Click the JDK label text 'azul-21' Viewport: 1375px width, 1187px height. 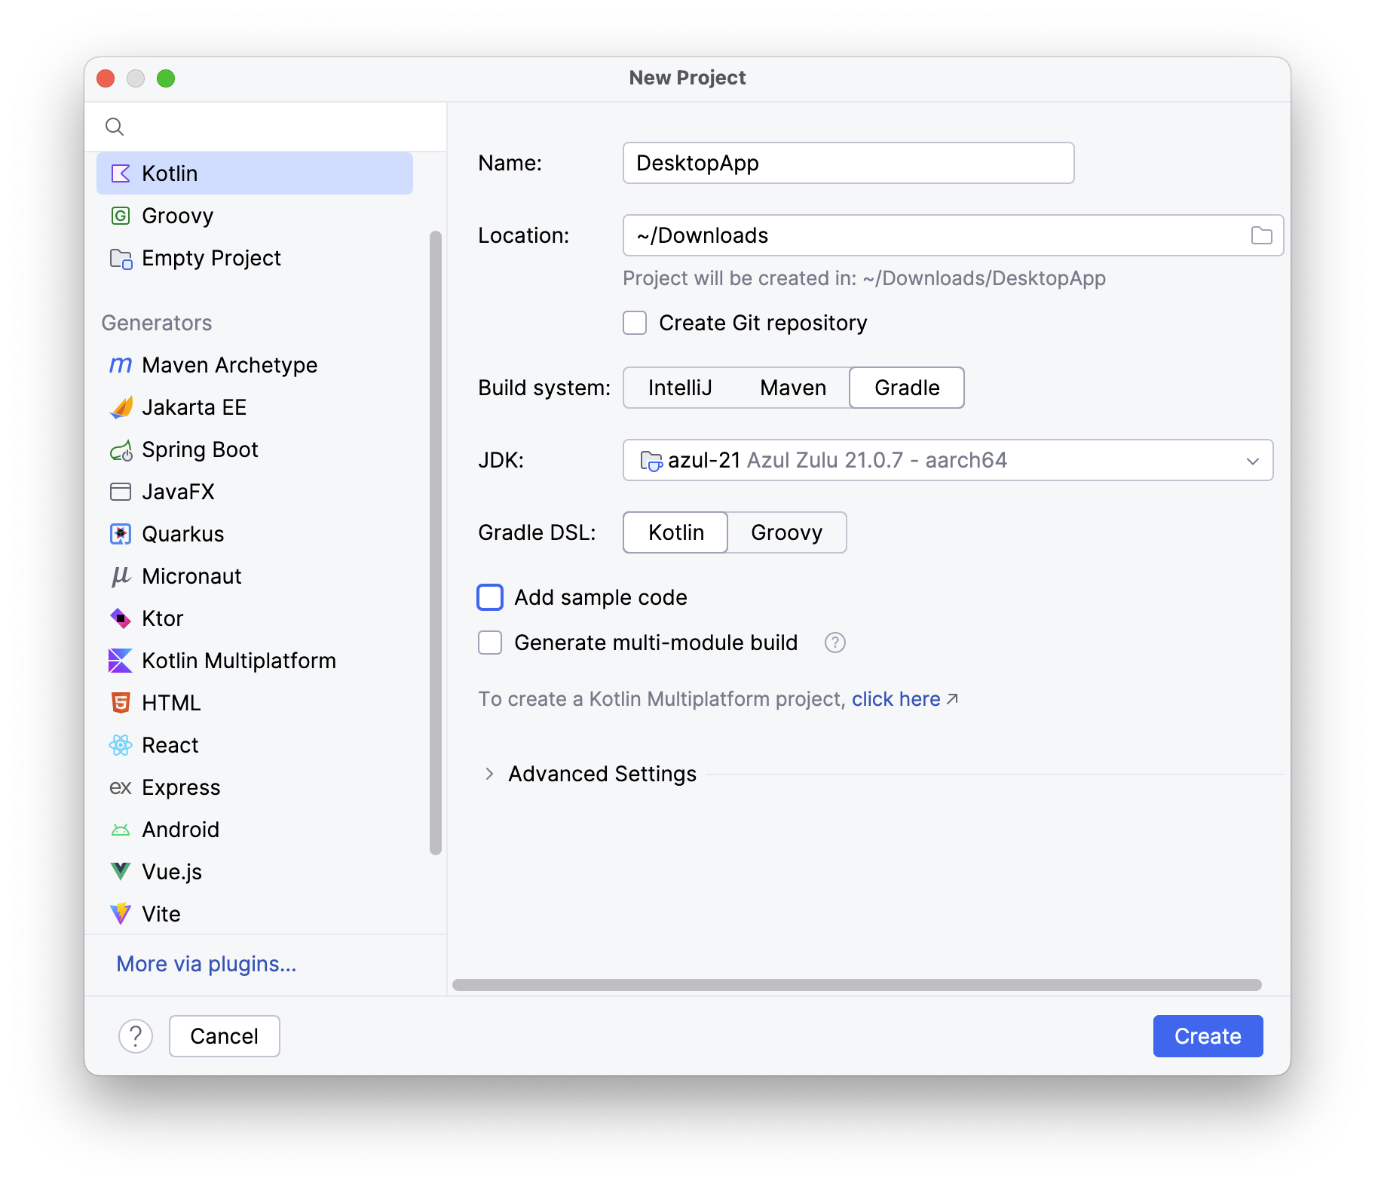tap(704, 460)
